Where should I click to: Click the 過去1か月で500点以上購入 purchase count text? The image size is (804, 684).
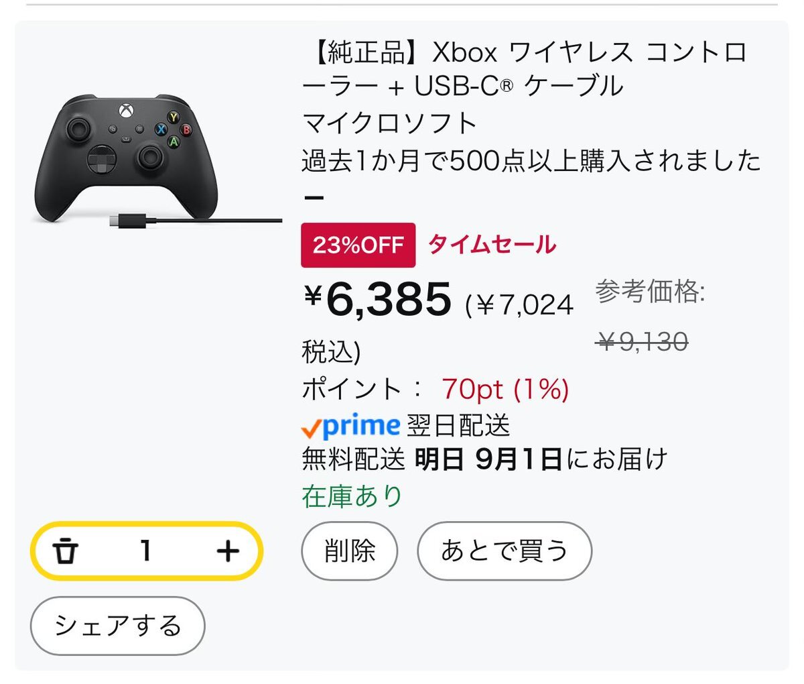tap(531, 161)
